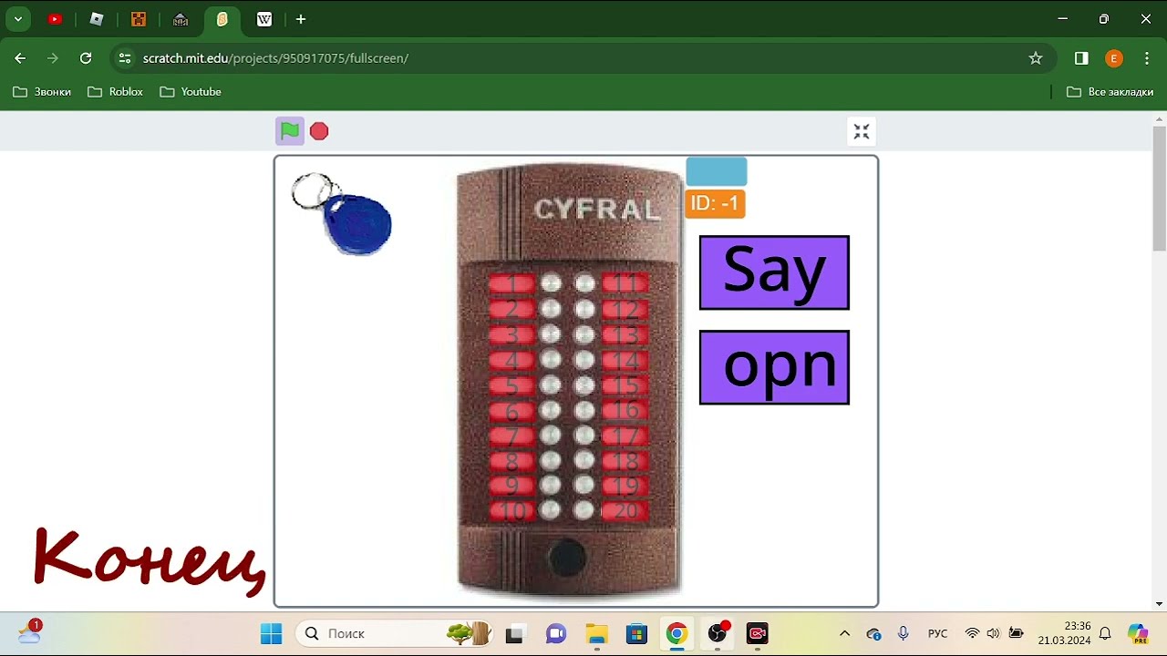Open File Explorer from taskbar
1167x656 pixels.
pos(596,633)
